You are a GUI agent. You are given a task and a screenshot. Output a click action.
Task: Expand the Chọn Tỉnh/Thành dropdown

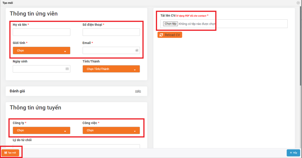[111, 69]
